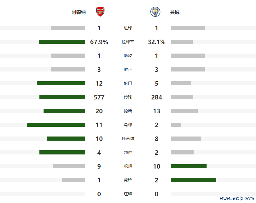Select the 曼城 team name
Viewport: 256px width, 203px height.
(x=175, y=12)
